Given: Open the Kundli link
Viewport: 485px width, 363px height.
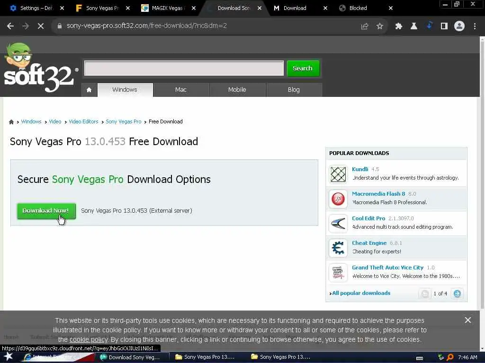Looking at the screenshot, I should click(x=360, y=169).
